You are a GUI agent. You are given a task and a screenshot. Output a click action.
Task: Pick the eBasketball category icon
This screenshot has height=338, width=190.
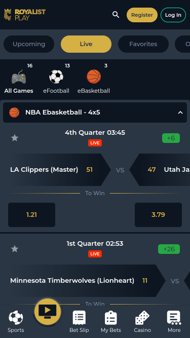(x=94, y=77)
